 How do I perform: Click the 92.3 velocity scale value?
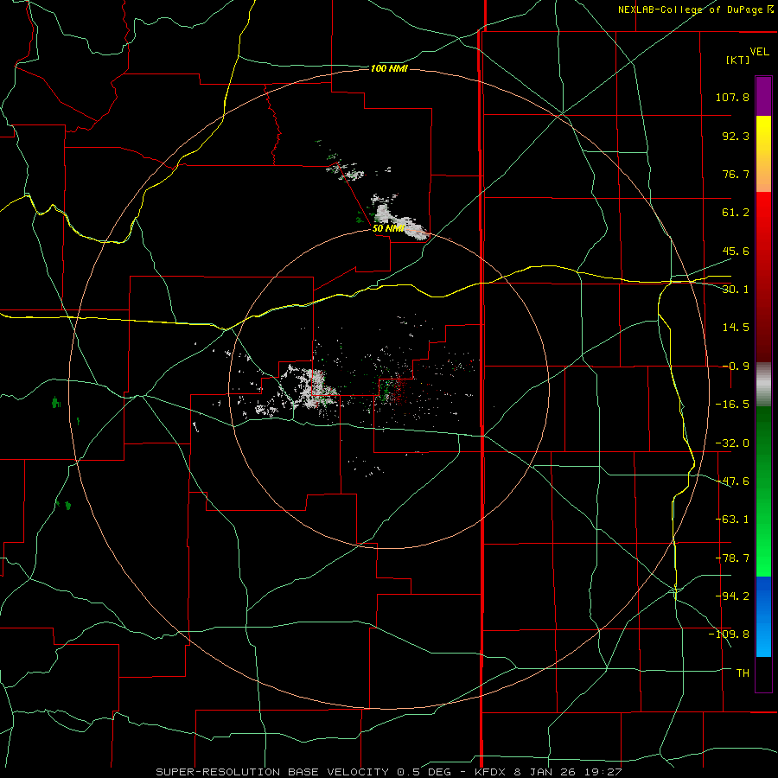click(736, 136)
